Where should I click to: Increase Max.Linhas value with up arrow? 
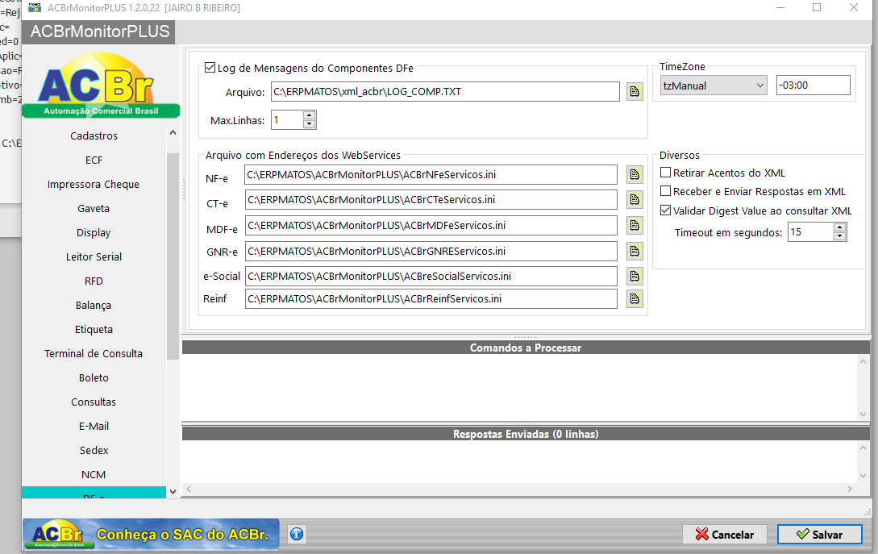[x=309, y=115]
